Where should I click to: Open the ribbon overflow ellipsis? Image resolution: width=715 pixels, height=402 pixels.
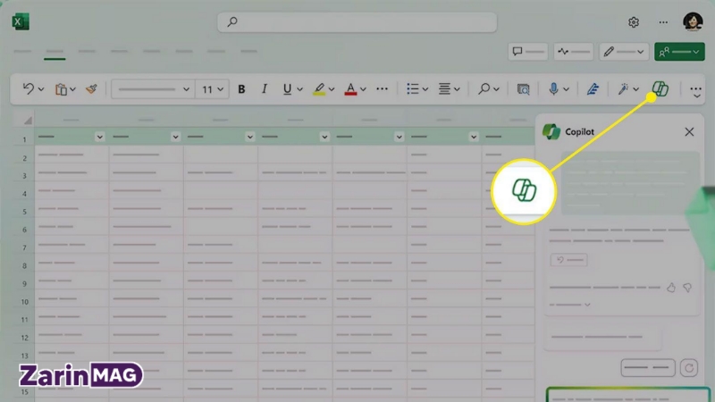pos(695,89)
